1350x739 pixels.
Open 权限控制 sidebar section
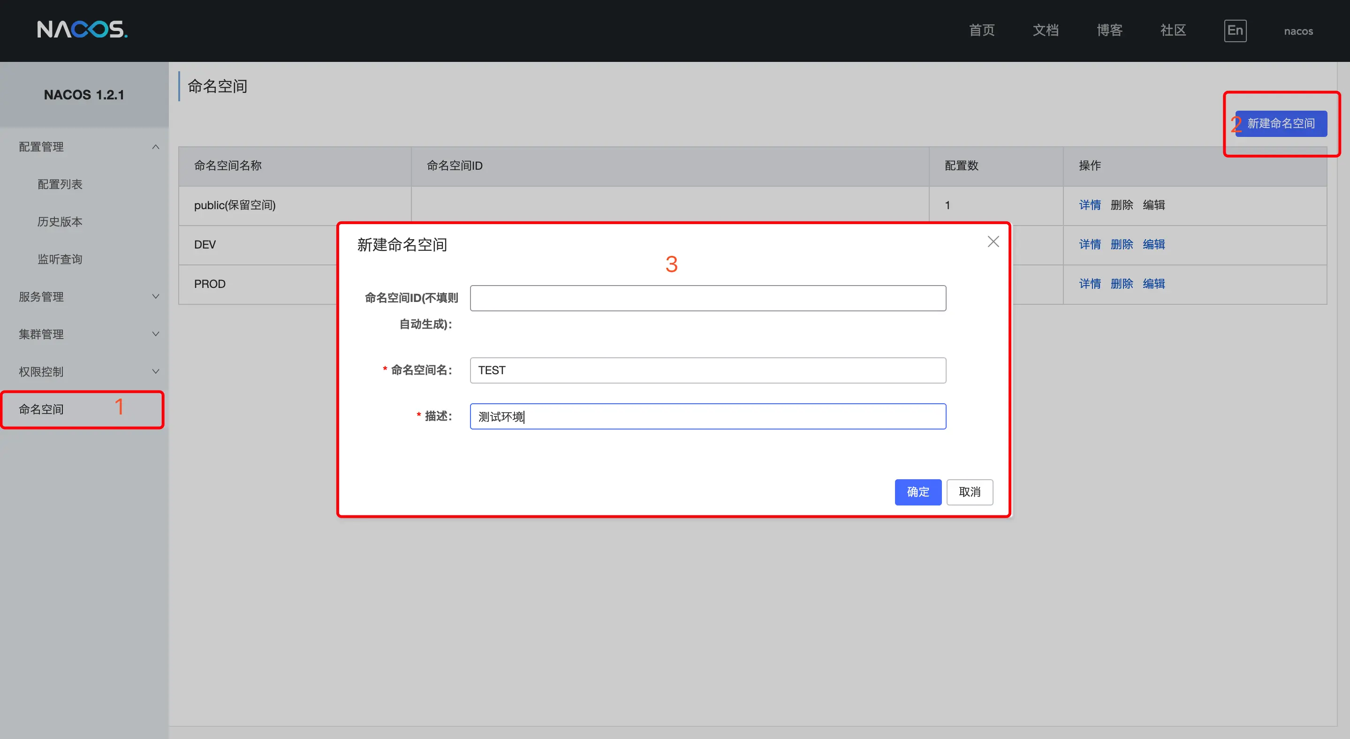pos(41,371)
